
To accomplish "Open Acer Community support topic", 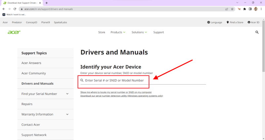I will pos(45,73).
